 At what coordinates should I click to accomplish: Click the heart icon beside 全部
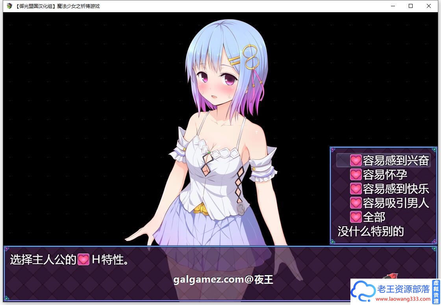coord(356,217)
